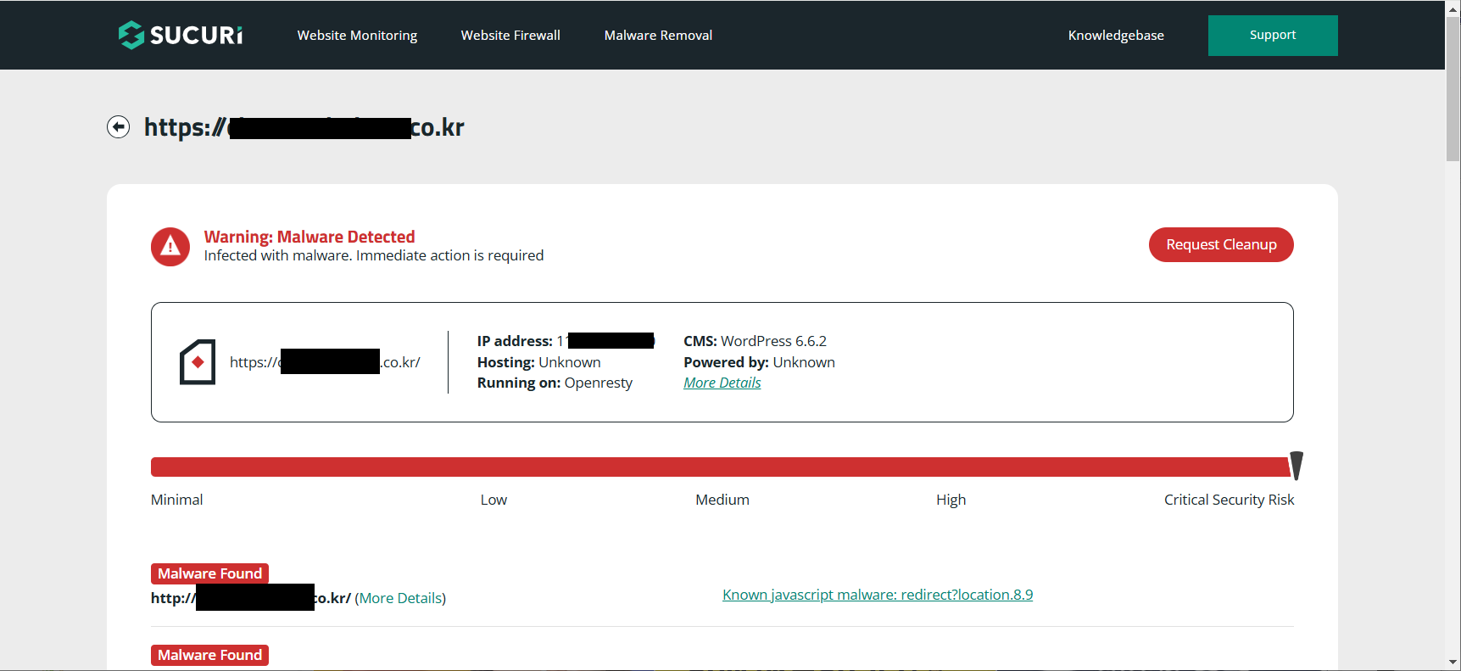Click the CMS WordPress 6.6.2 text
Screen dimensions: 1461x671
[x=755, y=341]
